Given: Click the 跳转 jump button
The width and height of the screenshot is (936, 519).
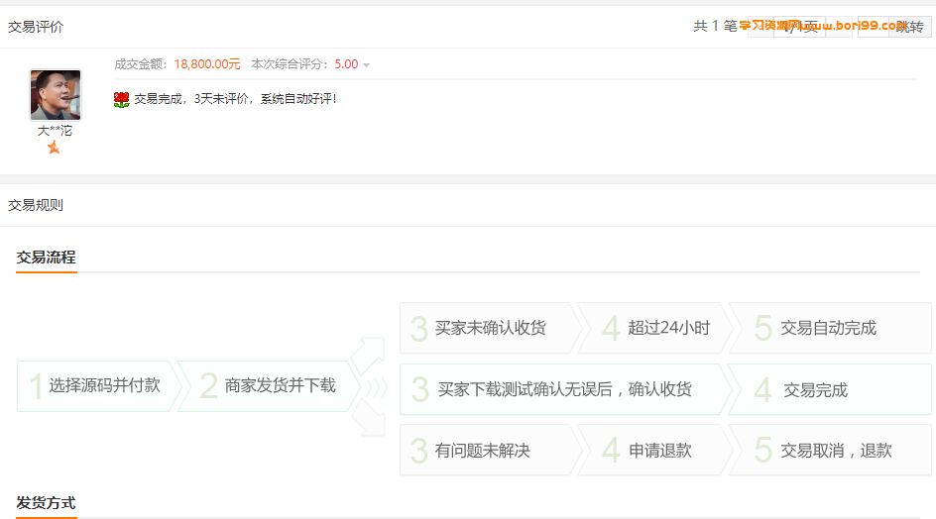Looking at the screenshot, I should click(910, 27).
